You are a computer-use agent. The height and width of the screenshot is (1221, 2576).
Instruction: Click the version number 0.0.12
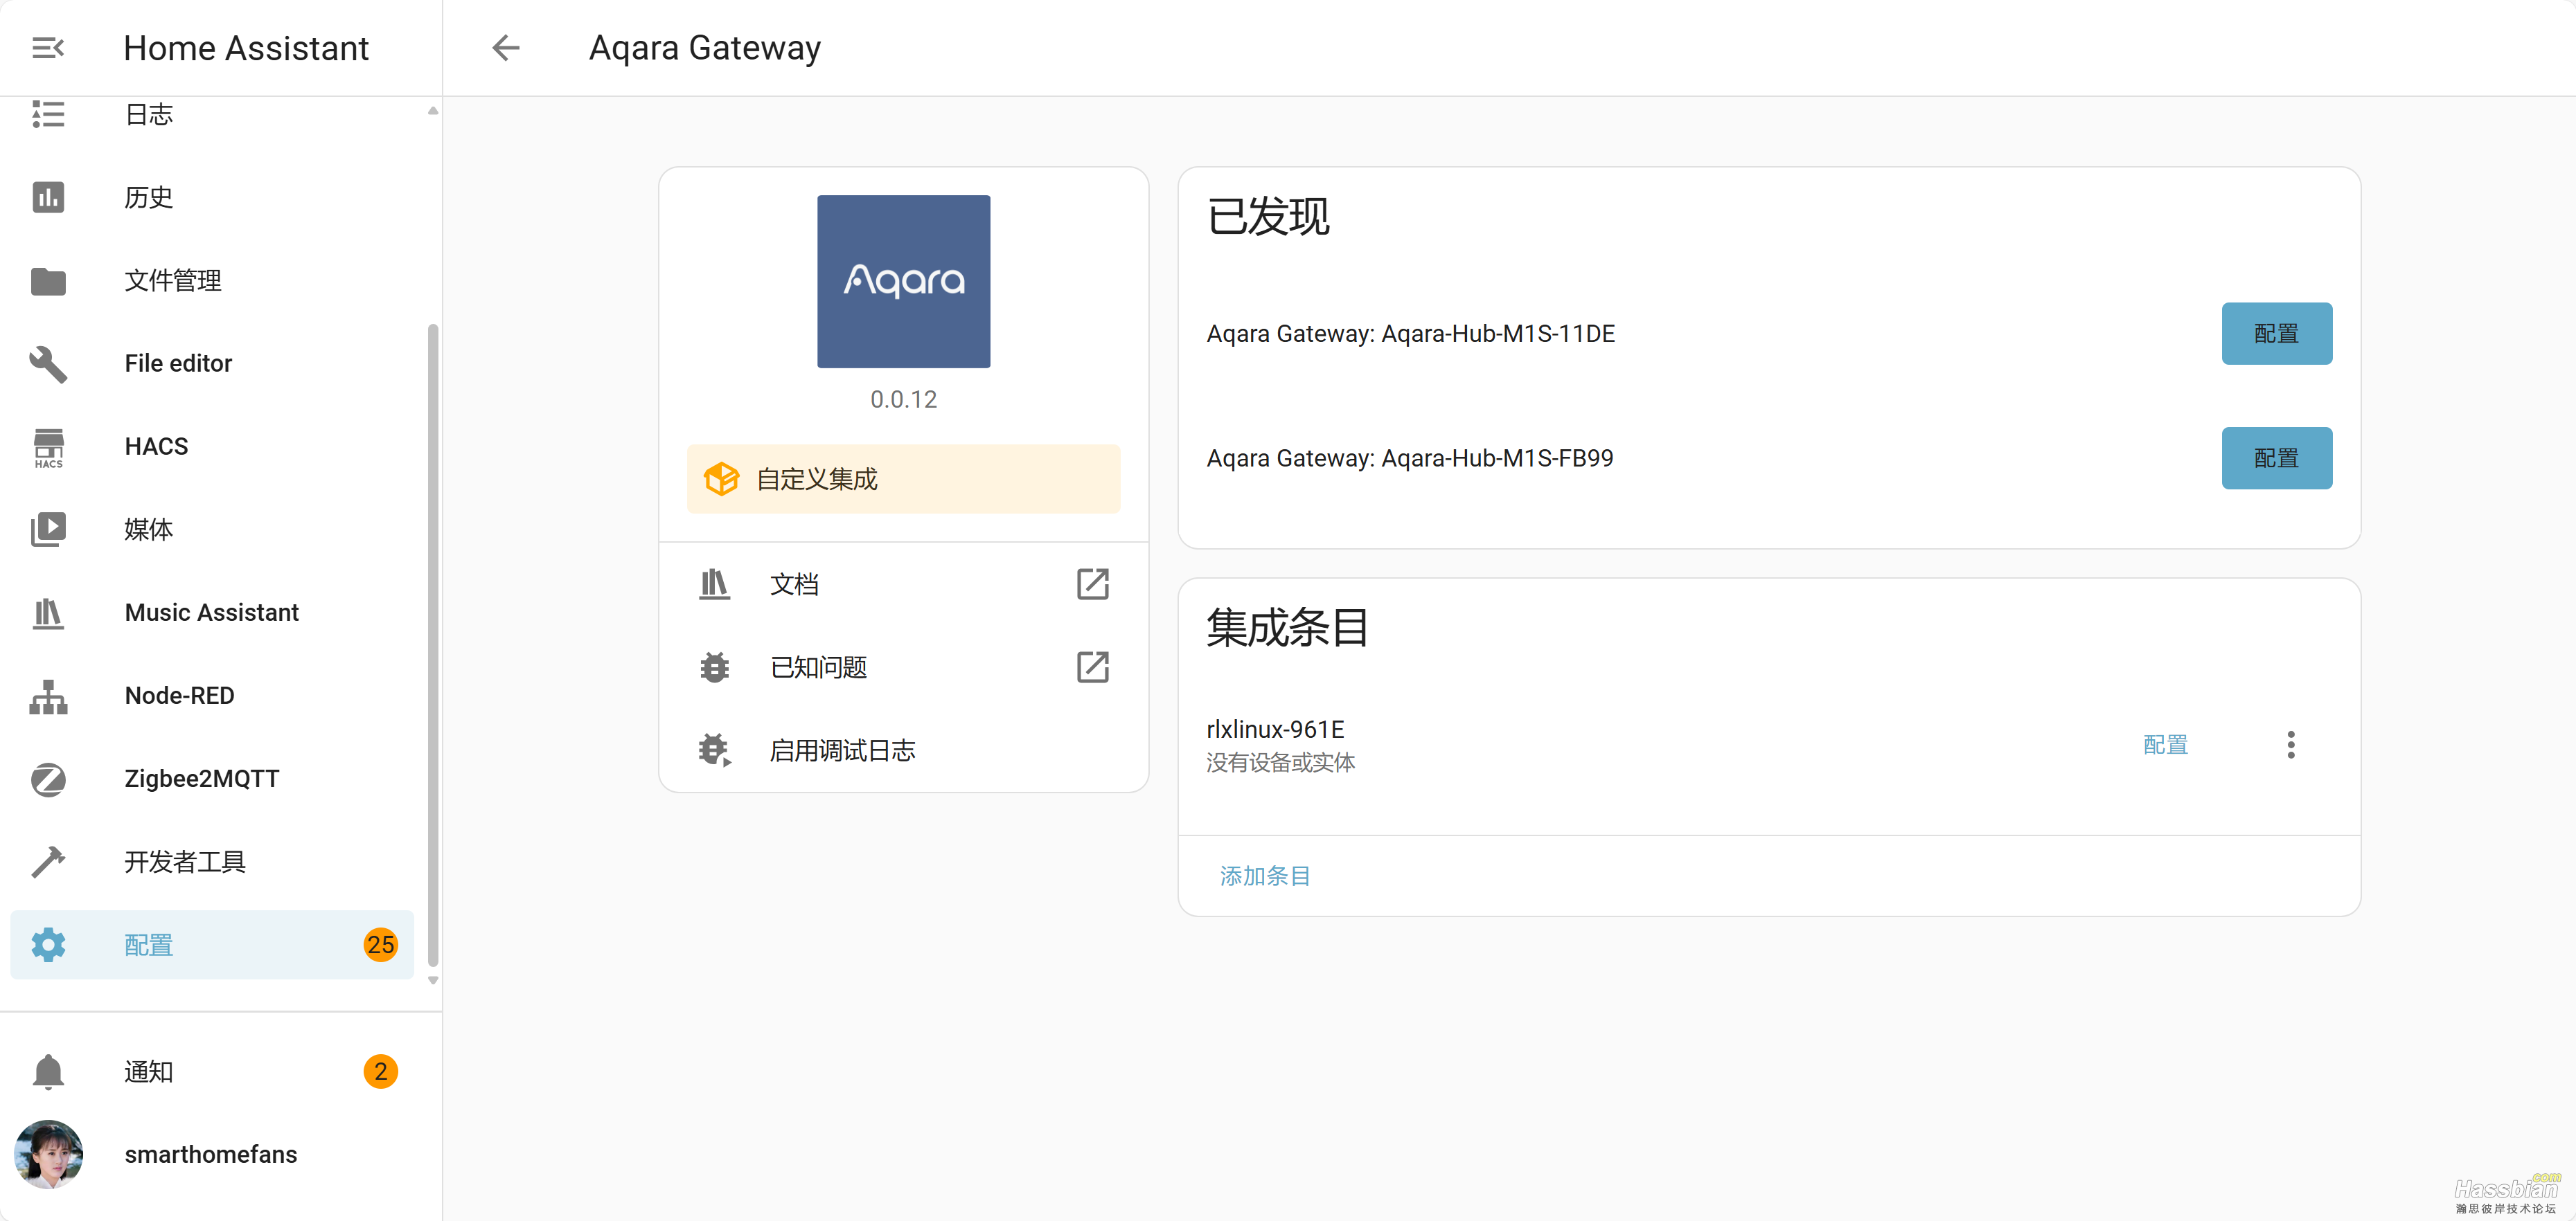(903, 401)
